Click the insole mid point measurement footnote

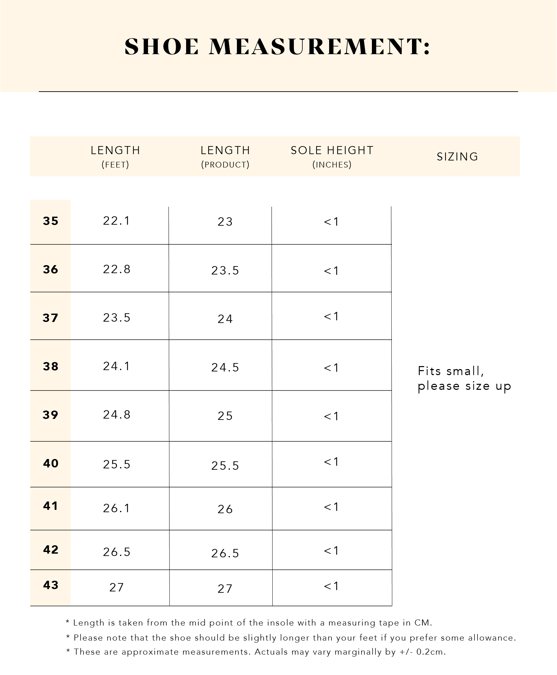coord(249,623)
